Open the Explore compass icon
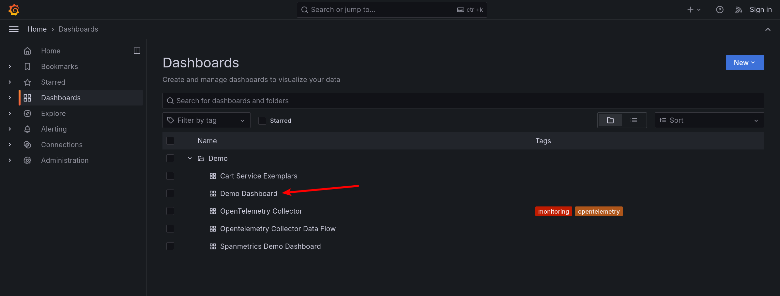780x296 pixels. pos(27,113)
